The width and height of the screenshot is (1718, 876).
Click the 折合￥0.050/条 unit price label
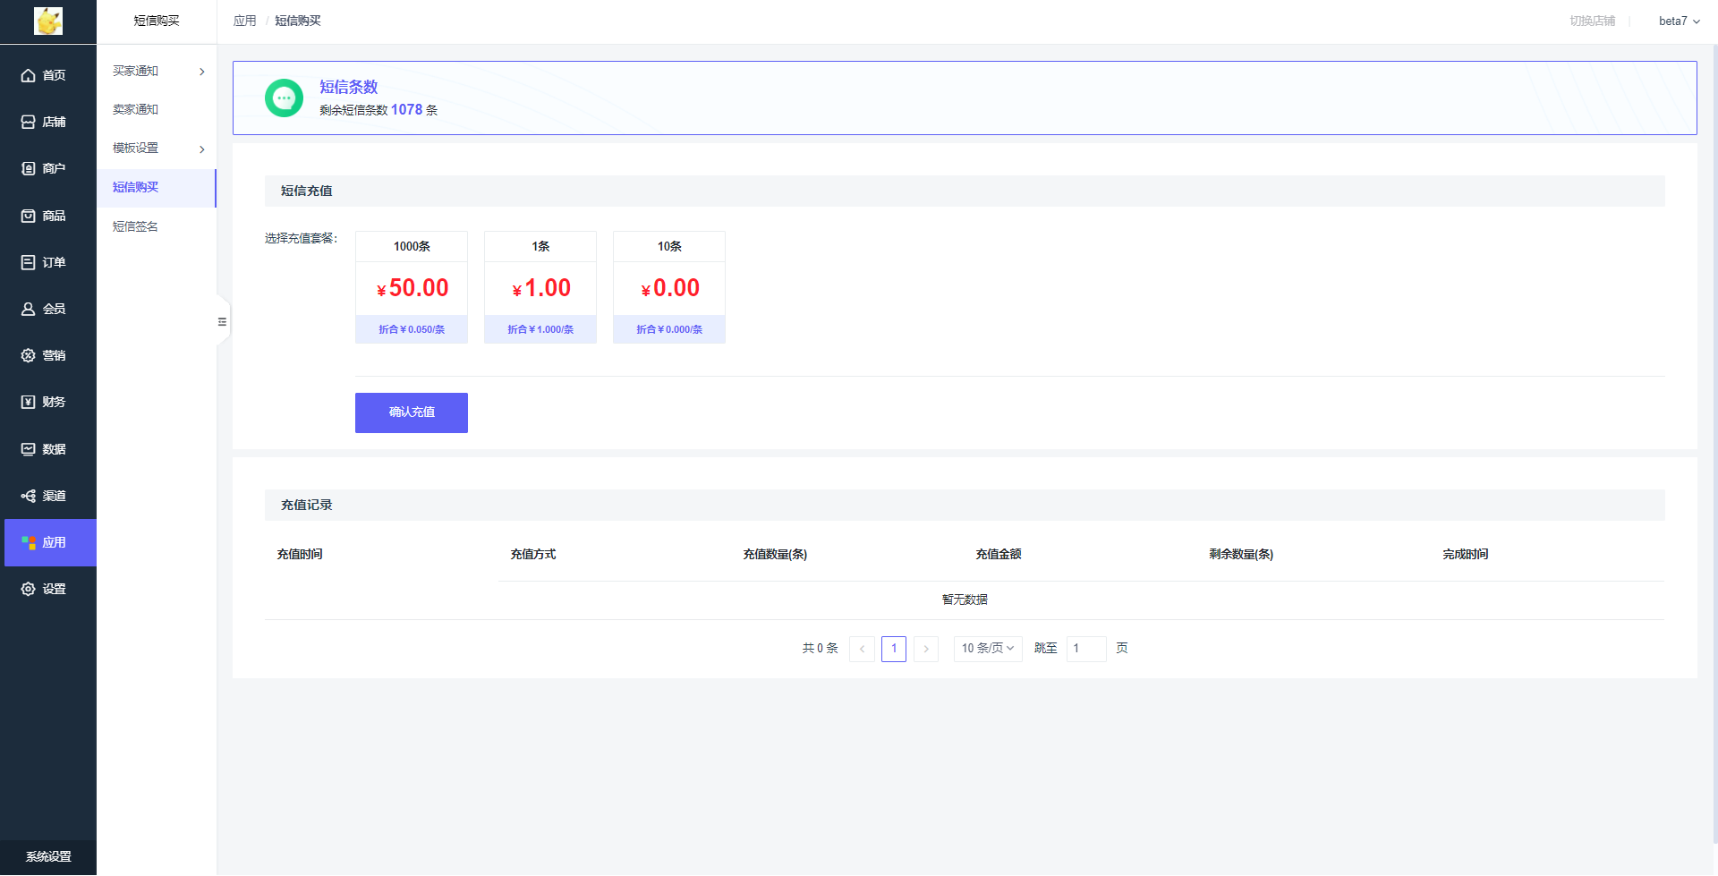coord(412,329)
